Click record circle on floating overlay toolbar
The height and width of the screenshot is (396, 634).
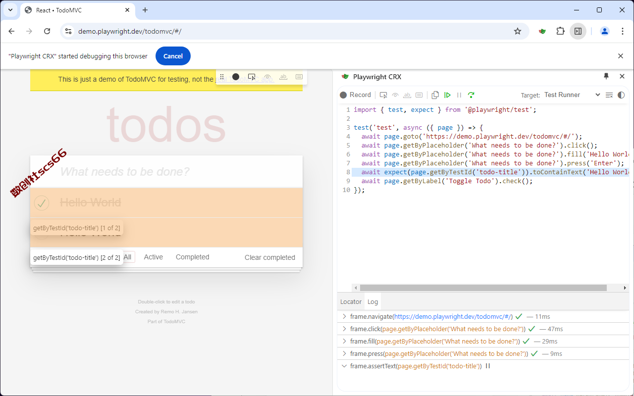[236, 77]
